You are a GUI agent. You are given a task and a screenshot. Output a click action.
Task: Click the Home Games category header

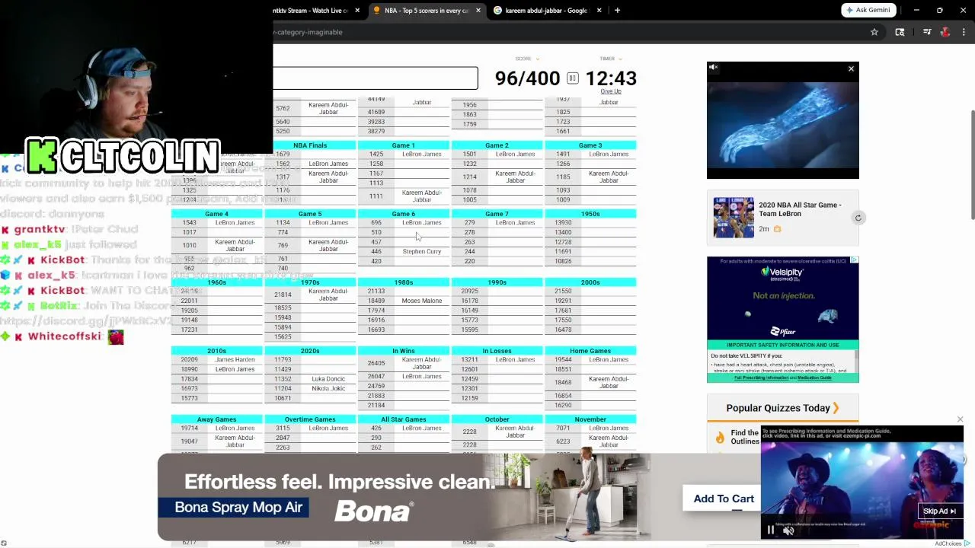pyautogui.click(x=590, y=351)
